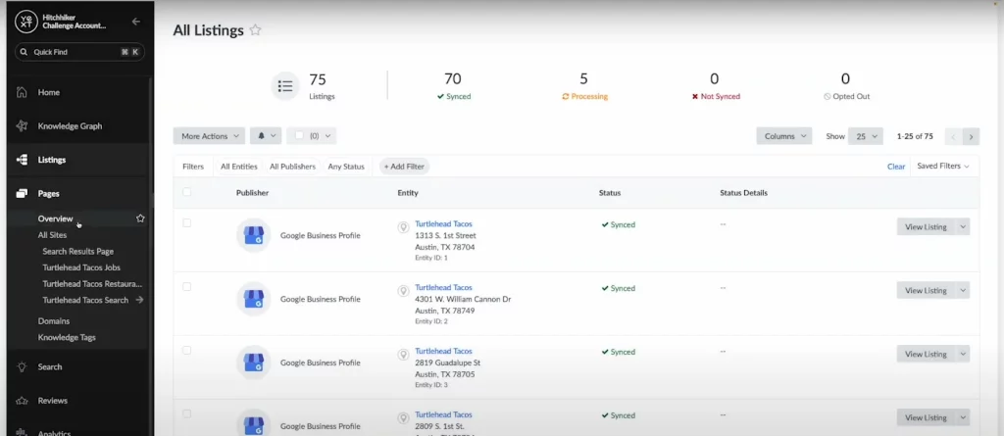Toggle the select-all checkbox in toolbar
The image size is (1004, 436).
pos(299,136)
